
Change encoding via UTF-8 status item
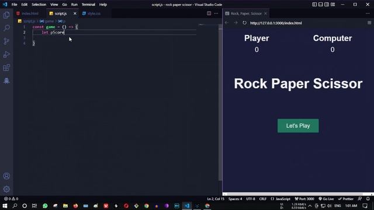(x=251, y=199)
